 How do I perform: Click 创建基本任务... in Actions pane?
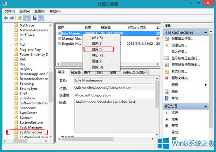click(184, 39)
